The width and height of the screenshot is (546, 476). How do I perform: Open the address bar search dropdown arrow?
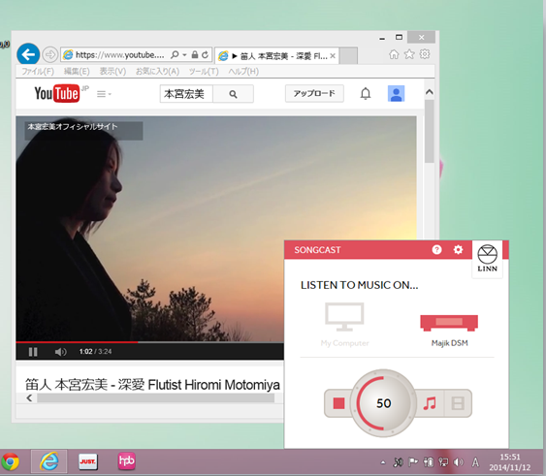[184, 54]
